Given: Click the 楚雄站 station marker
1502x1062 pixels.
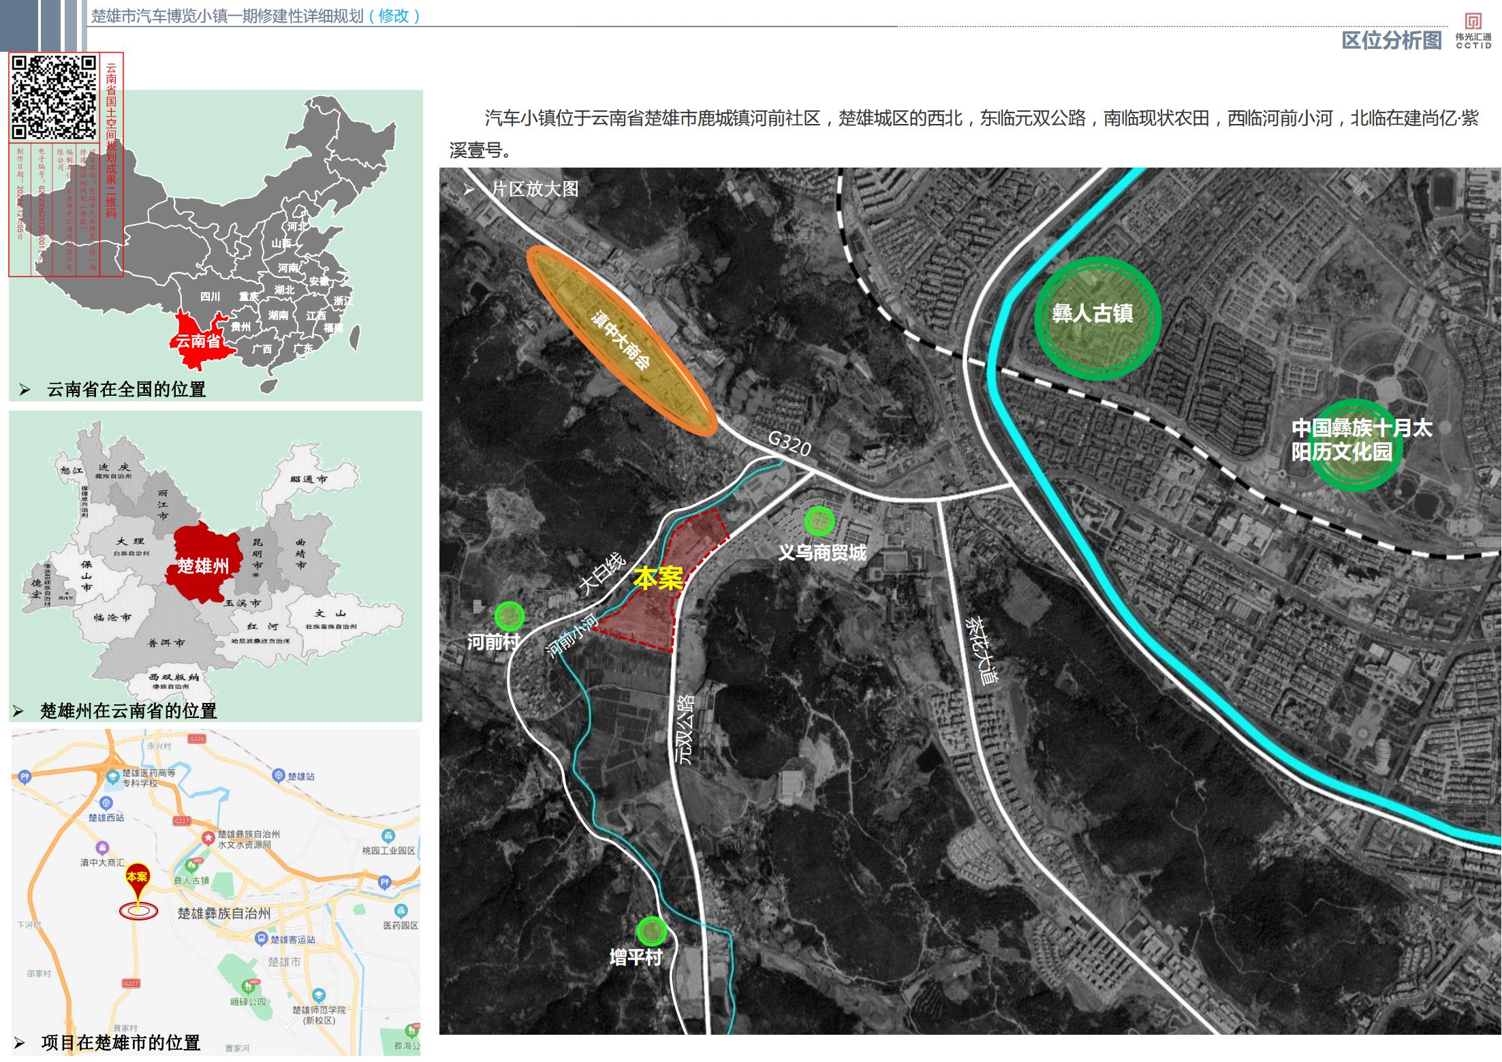Looking at the screenshot, I should [x=278, y=775].
